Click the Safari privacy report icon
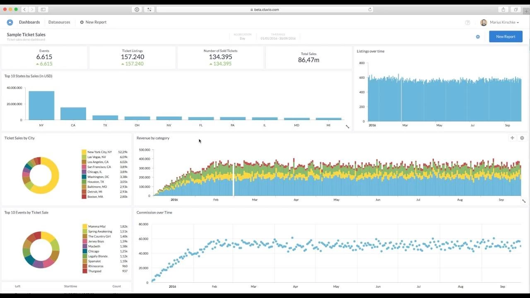The image size is (530, 298). (x=137, y=10)
